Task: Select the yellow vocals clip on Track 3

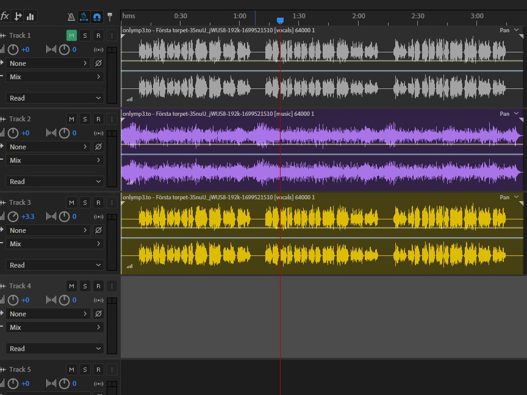Action: 322,234
